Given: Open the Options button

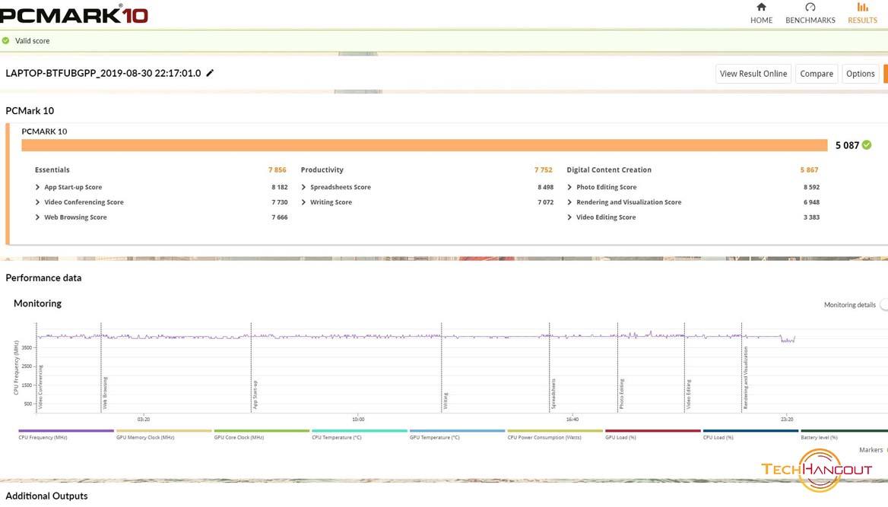Looking at the screenshot, I should click(861, 74).
